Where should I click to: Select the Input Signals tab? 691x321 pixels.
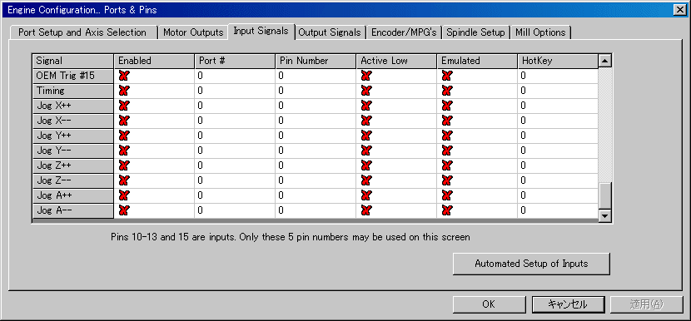pos(261,31)
